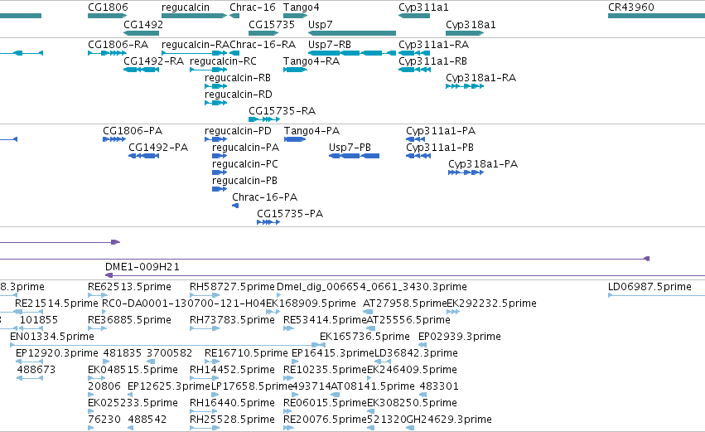Open the RH58727.5prime EST label
The width and height of the screenshot is (705, 432).
[x=232, y=287]
